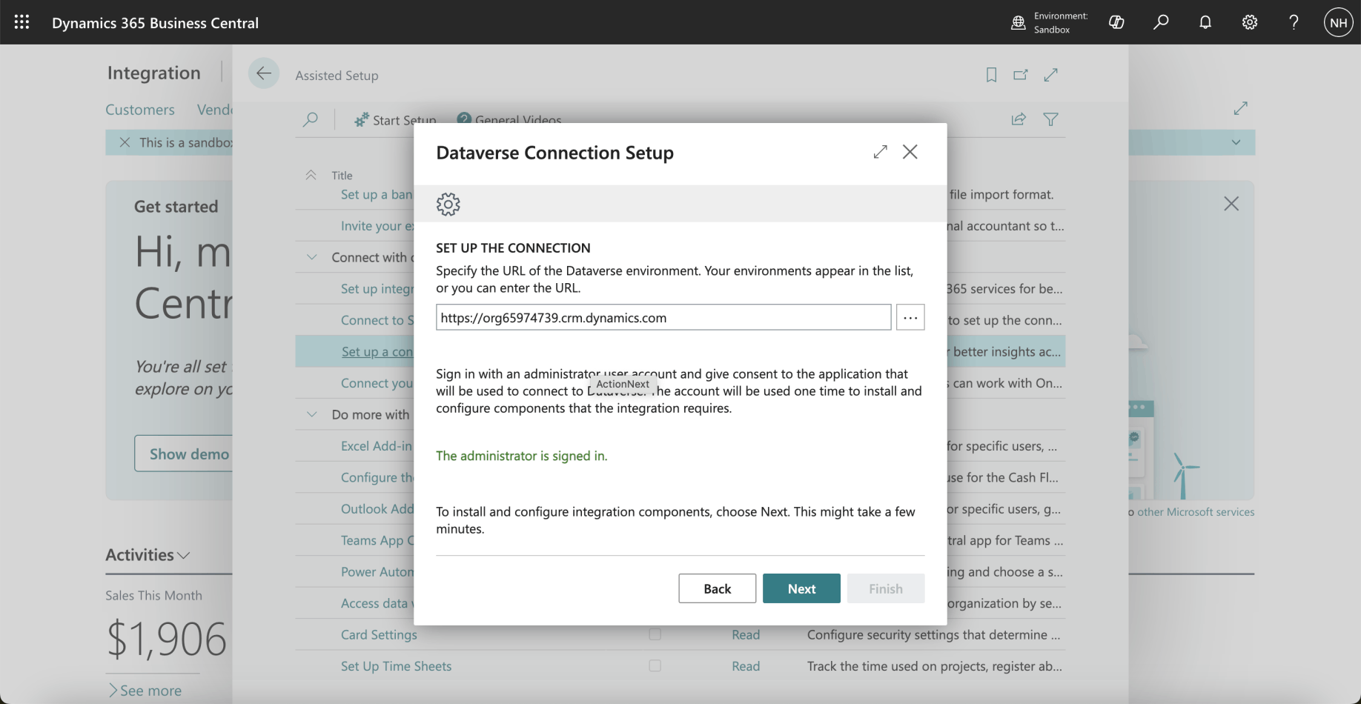Open the Customers menu item

point(140,110)
